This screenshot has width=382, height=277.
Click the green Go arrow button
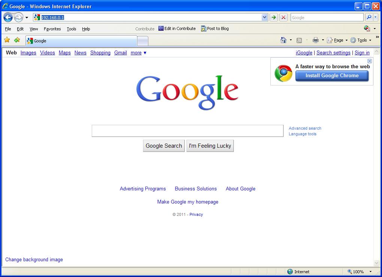[x=274, y=18]
